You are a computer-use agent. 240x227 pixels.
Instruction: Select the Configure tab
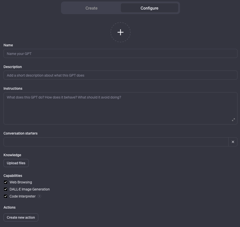point(149,8)
